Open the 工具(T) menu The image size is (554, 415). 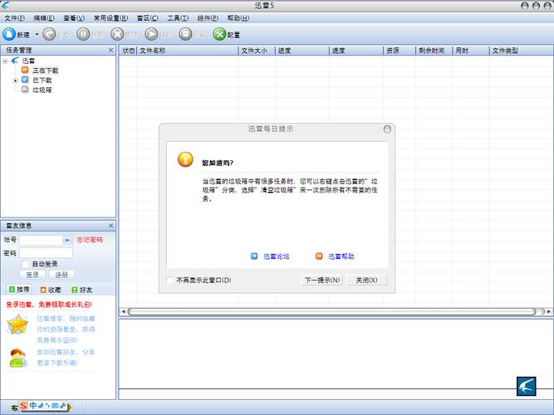(x=178, y=18)
